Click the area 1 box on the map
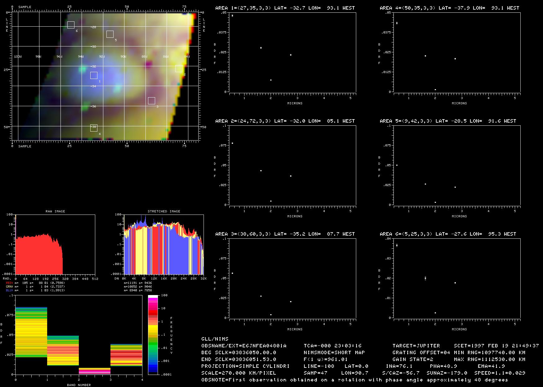The height and width of the screenshot is (387, 543). point(94,75)
